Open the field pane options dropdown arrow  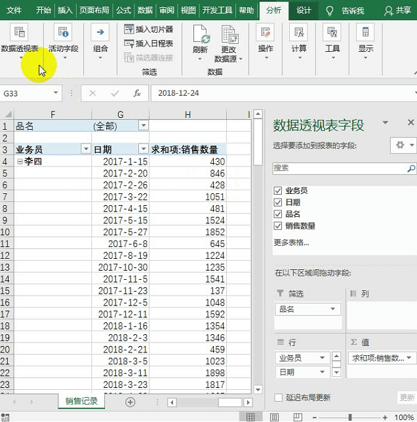386,123
